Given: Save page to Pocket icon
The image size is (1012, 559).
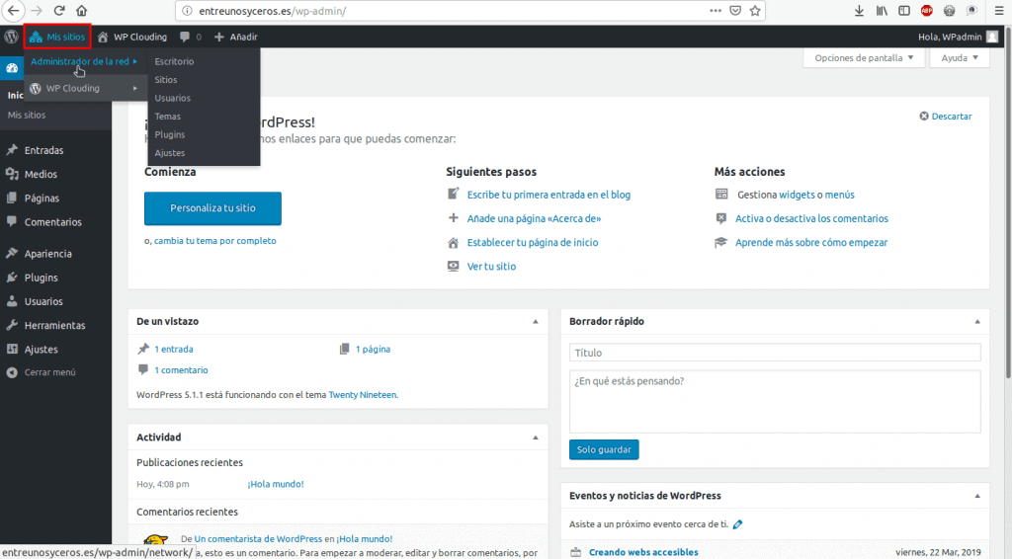Looking at the screenshot, I should pos(735,10).
